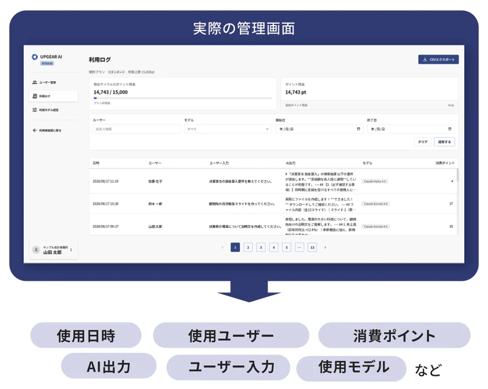Select 利用ログ in the sidebar

point(54,96)
